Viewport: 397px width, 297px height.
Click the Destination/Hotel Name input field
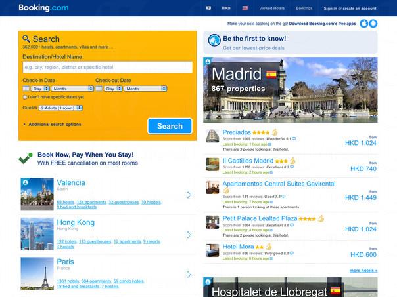tap(107, 67)
